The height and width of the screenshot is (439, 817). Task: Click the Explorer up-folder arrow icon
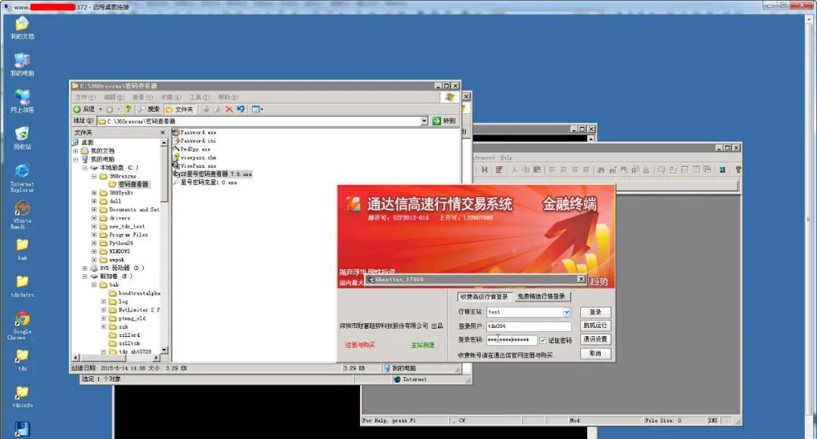click(128, 110)
